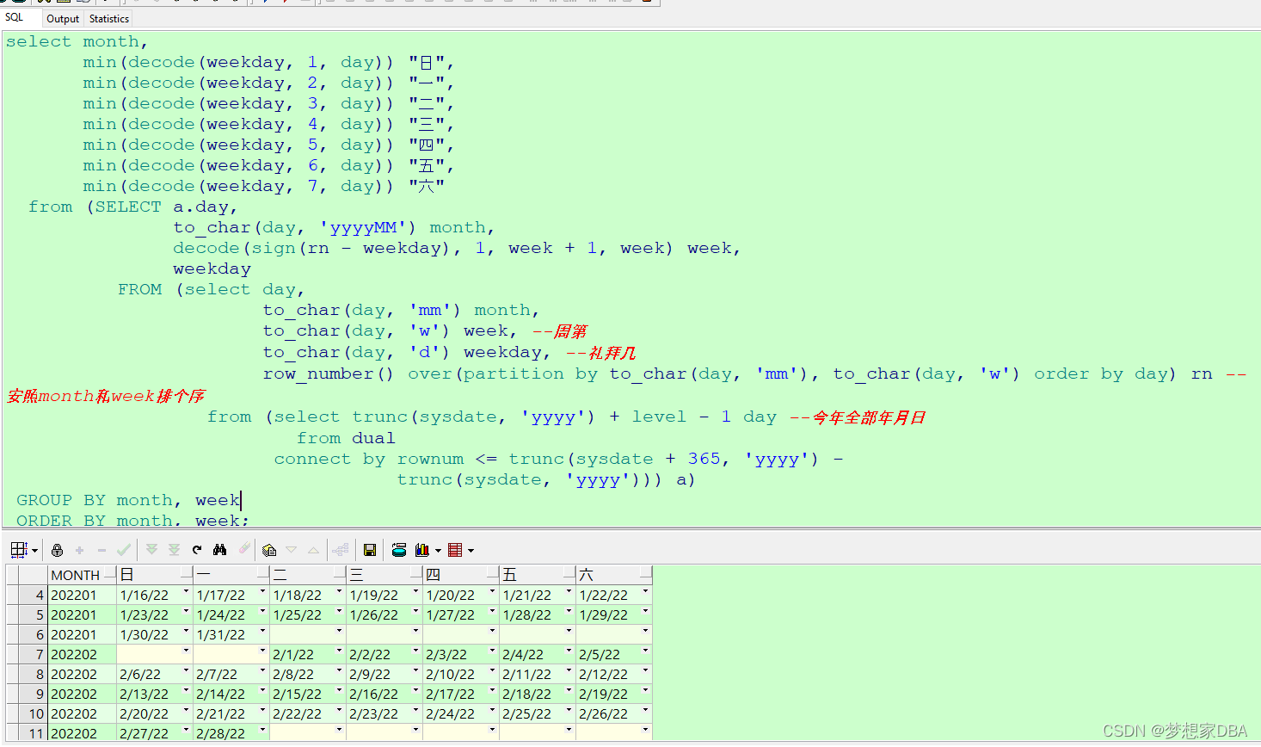The height and width of the screenshot is (747, 1261).
Task: Open a chart of the results via the bar chart icon
Action: (x=421, y=549)
